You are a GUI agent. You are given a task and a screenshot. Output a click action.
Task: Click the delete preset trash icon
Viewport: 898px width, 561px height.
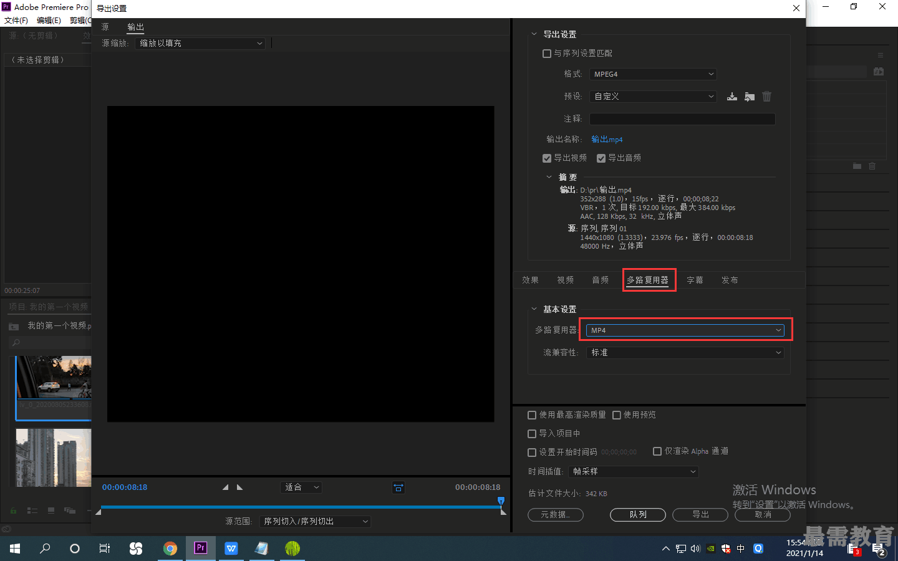pos(767,97)
